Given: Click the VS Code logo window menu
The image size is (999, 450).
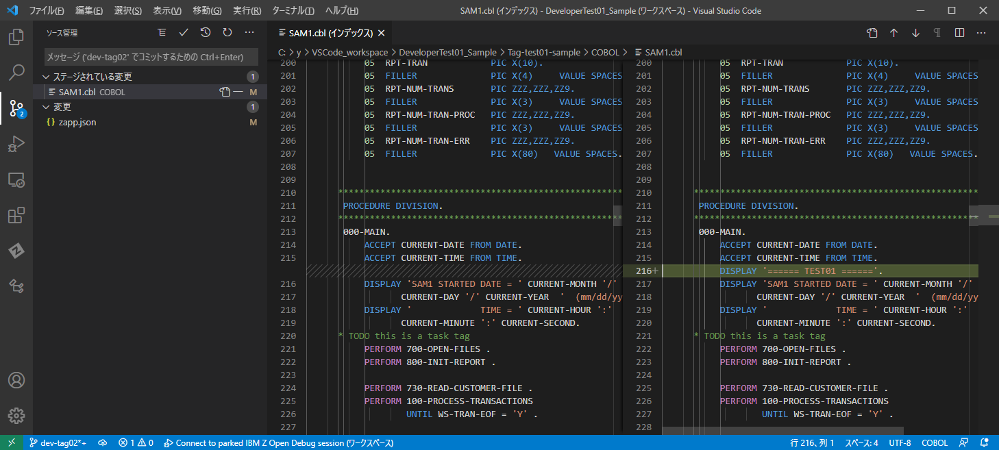Looking at the screenshot, I should coord(12,10).
